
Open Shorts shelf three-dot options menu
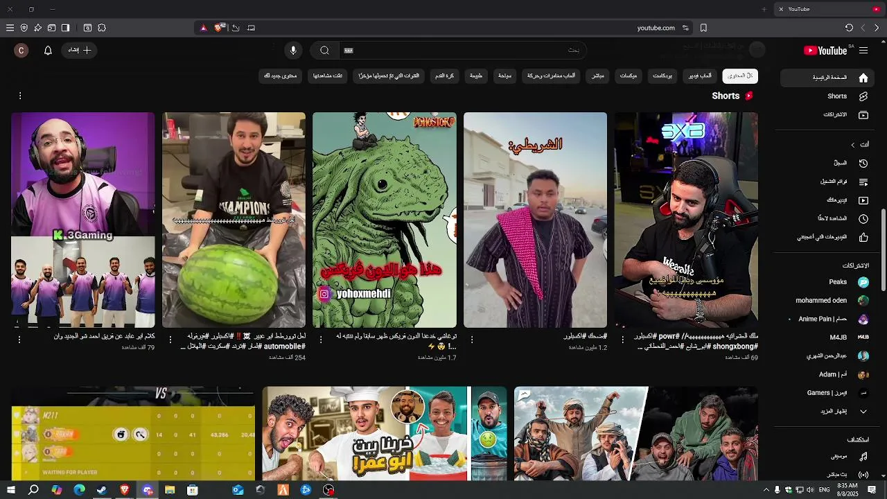coord(20,96)
